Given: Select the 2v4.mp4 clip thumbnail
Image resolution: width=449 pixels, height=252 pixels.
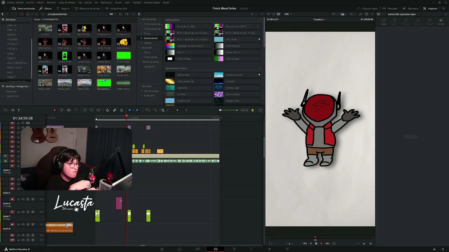Looking at the screenshot, I should pyautogui.click(x=45, y=29).
